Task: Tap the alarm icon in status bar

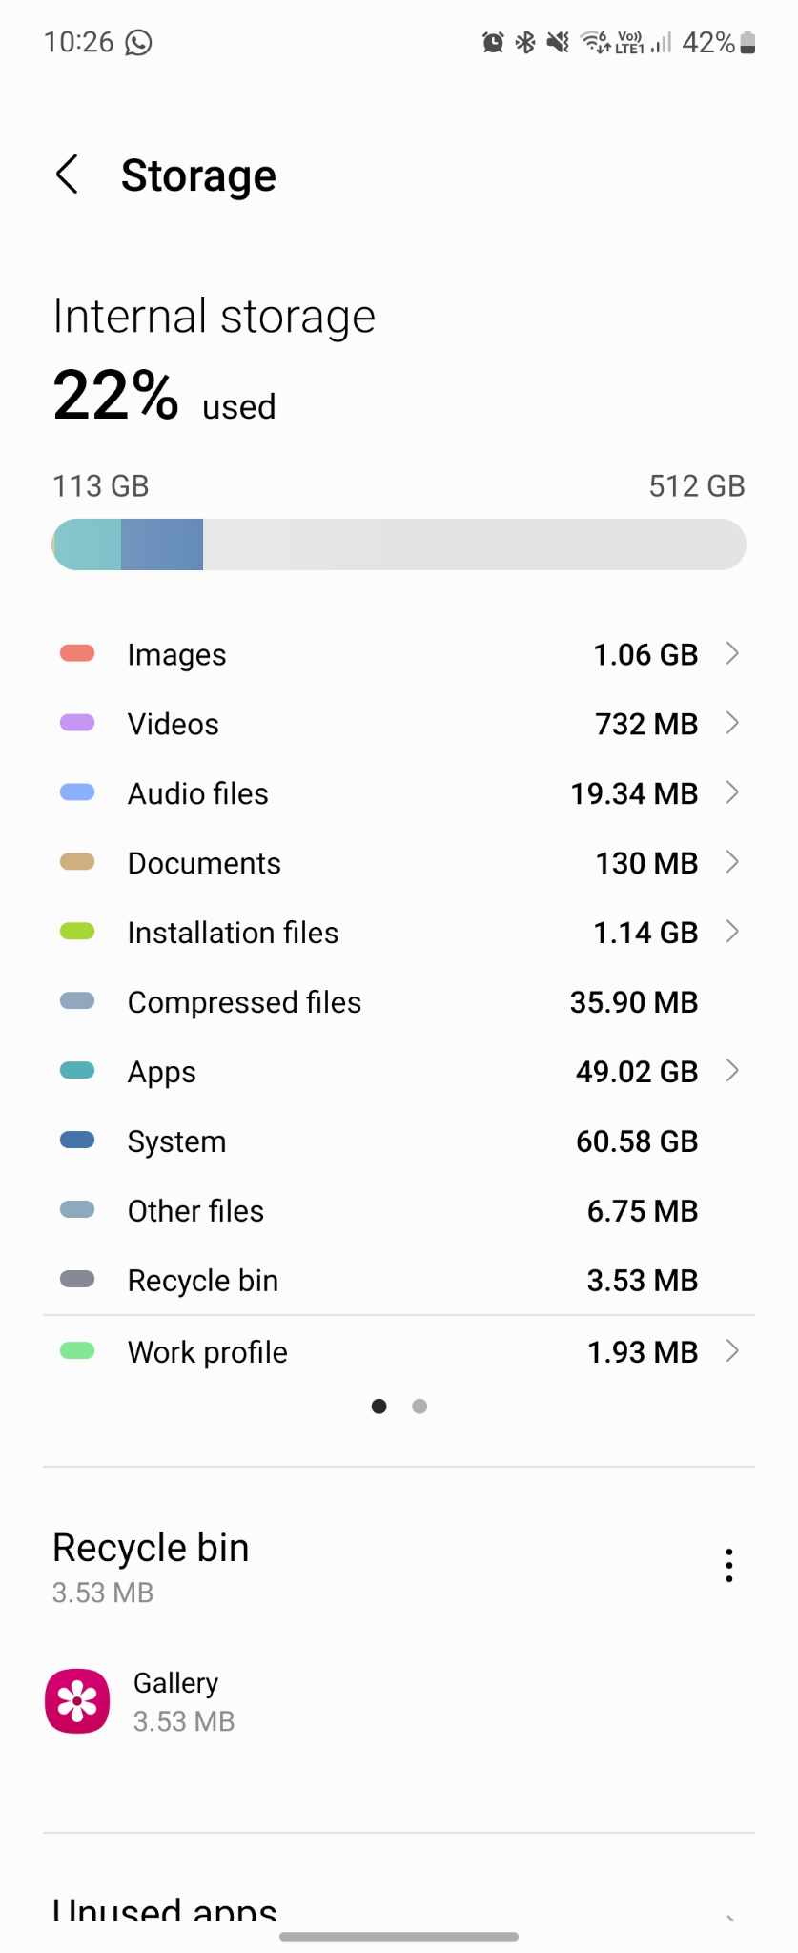Action: 493,43
